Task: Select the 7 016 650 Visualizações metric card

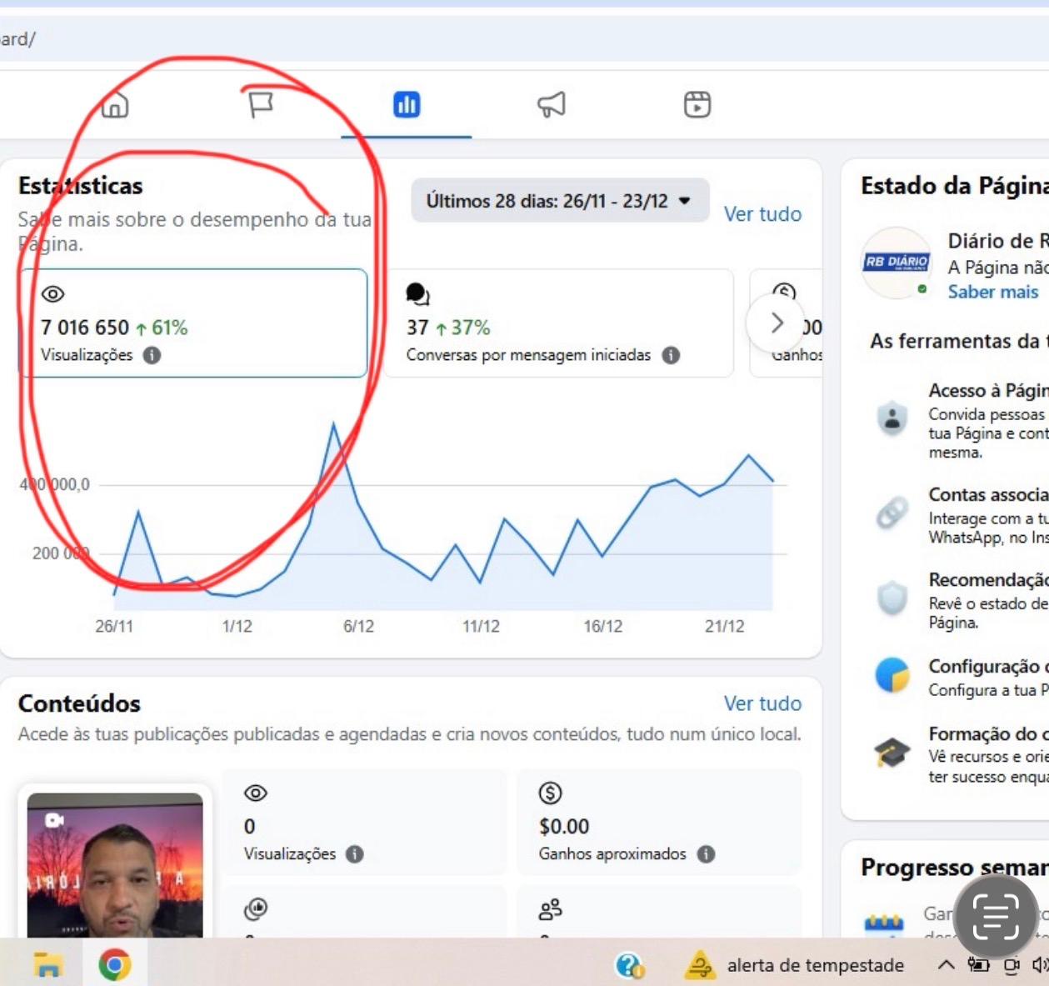Action: coord(193,323)
